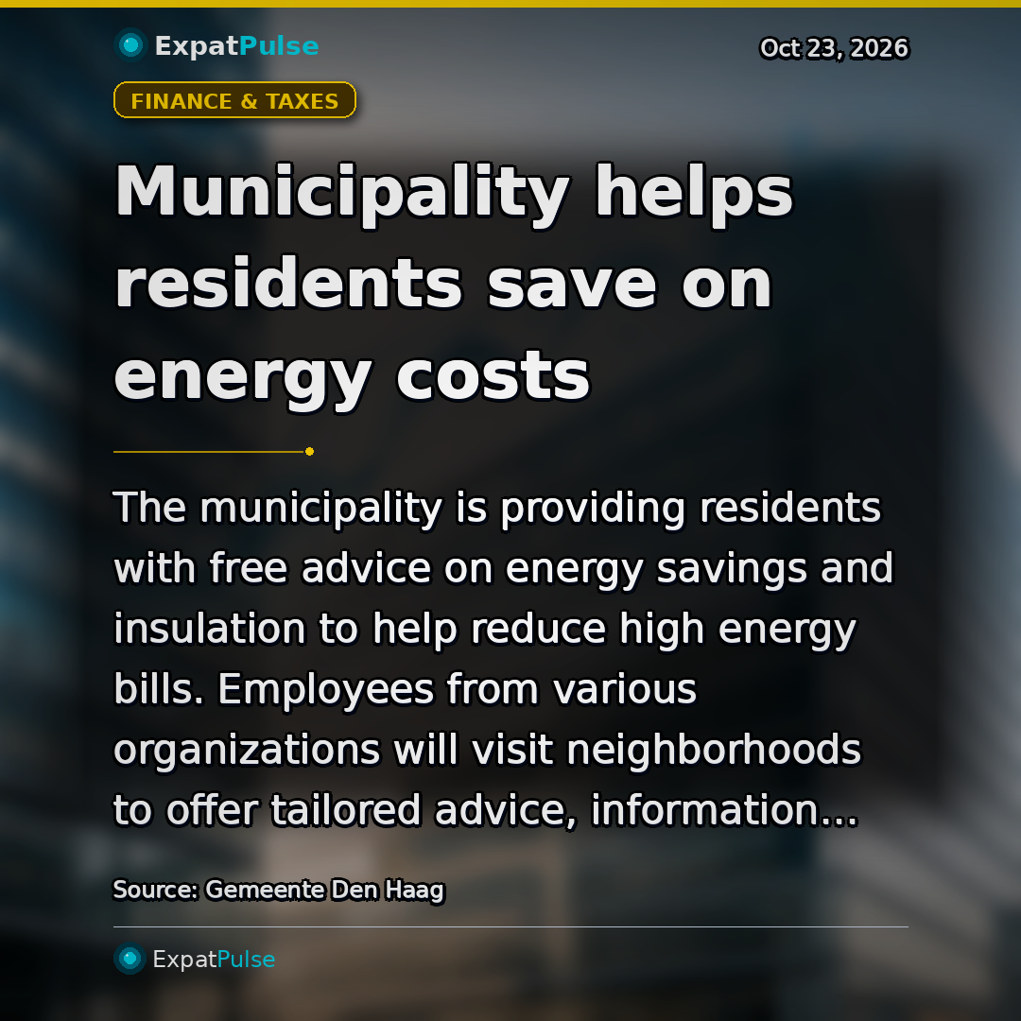Open the headline "Municipality helps residents save on energy costs"
Viewport: 1021px width, 1021px height.
coord(454,286)
